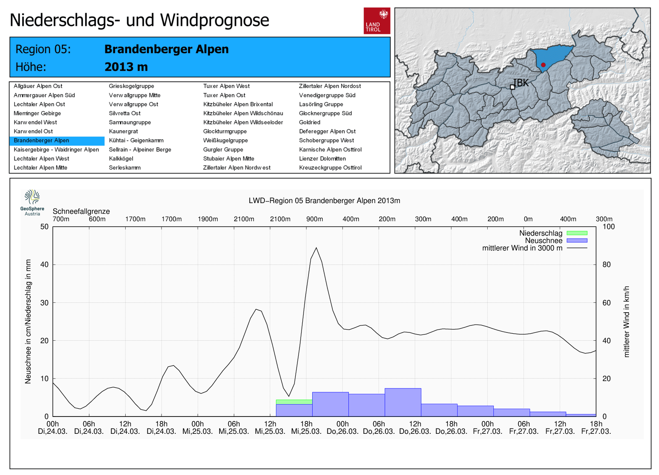Click the tallest Neuschnee bar in chart

tap(403, 402)
